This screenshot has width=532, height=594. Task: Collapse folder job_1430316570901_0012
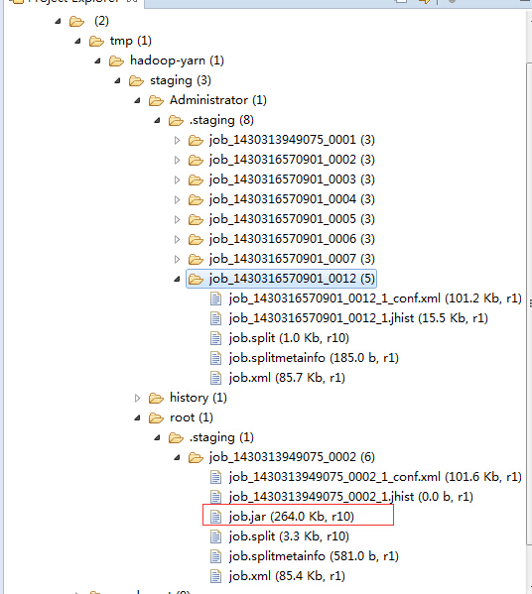point(177,280)
